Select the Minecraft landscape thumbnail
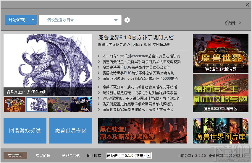This screenshot has height=163, width=252. coord(59,105)
